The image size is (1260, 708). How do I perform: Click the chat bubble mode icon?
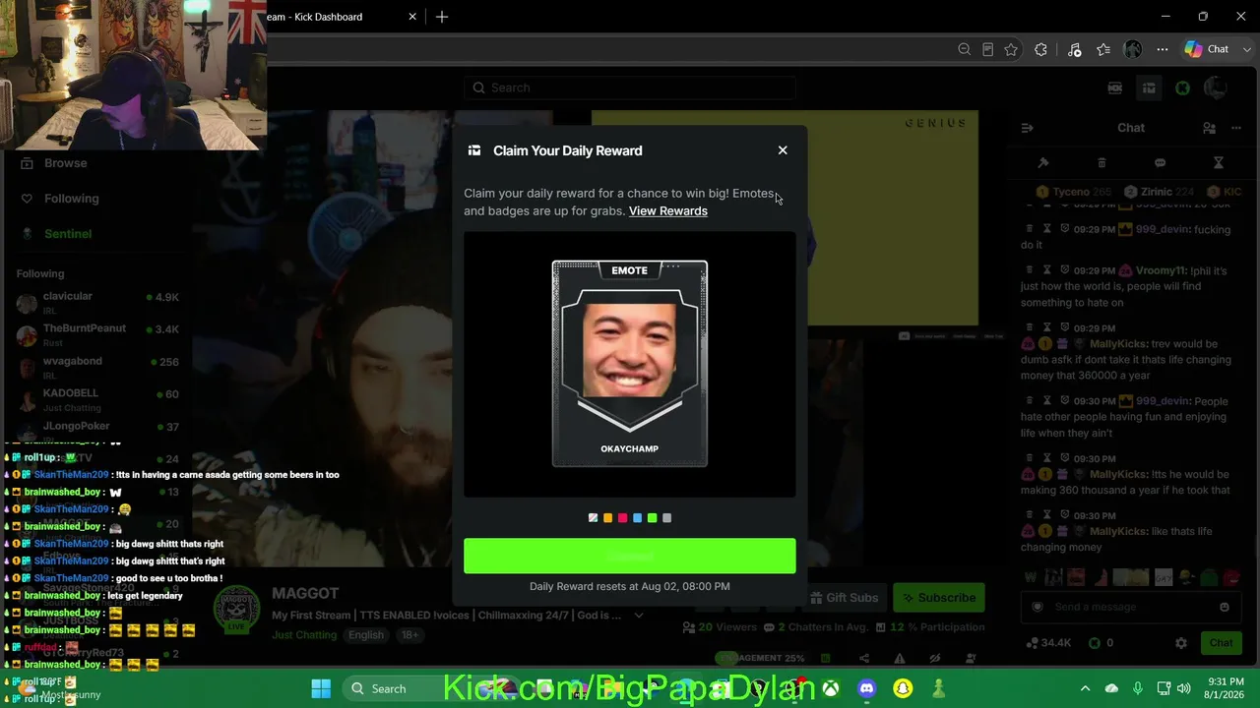click(1160, 163)
